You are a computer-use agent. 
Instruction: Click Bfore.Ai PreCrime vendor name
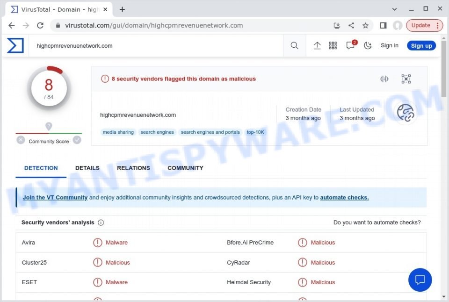[250, 243]
